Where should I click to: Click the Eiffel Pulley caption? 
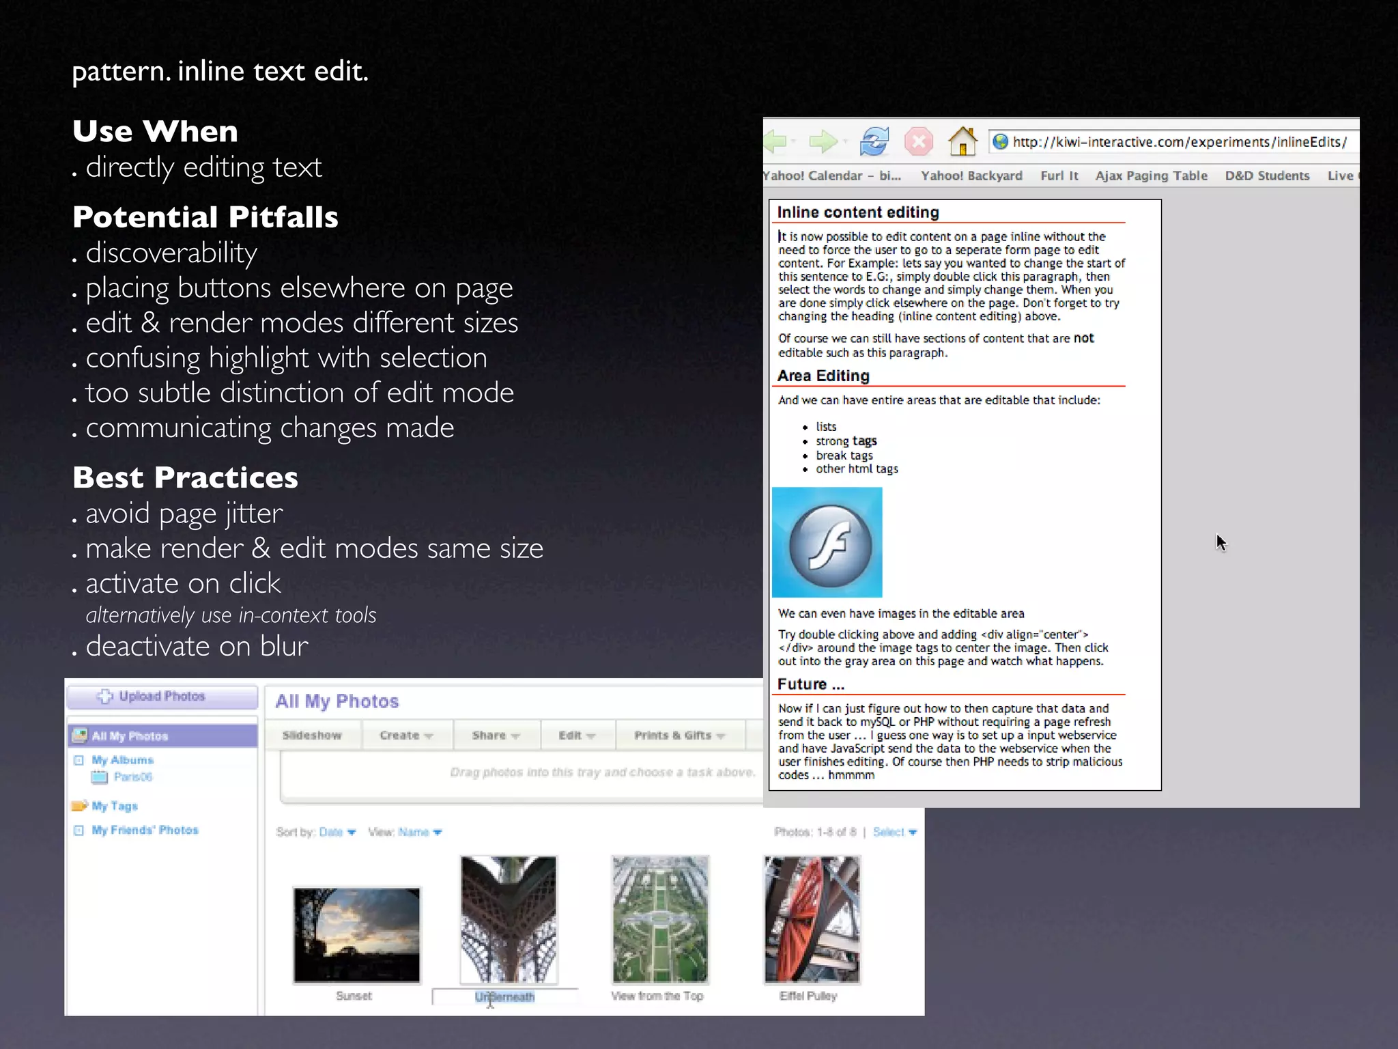[x=808, y=996]
